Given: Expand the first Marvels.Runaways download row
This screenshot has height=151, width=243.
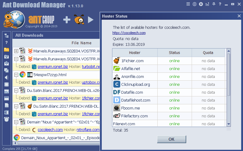Looking at the screenshot, I should coord(16,51).
